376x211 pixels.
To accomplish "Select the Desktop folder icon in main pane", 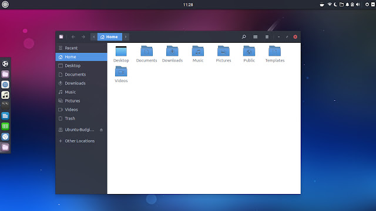I will point(121,51).
